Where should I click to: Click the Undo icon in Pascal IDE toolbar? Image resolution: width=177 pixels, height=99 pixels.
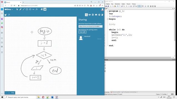click(118, 6)
